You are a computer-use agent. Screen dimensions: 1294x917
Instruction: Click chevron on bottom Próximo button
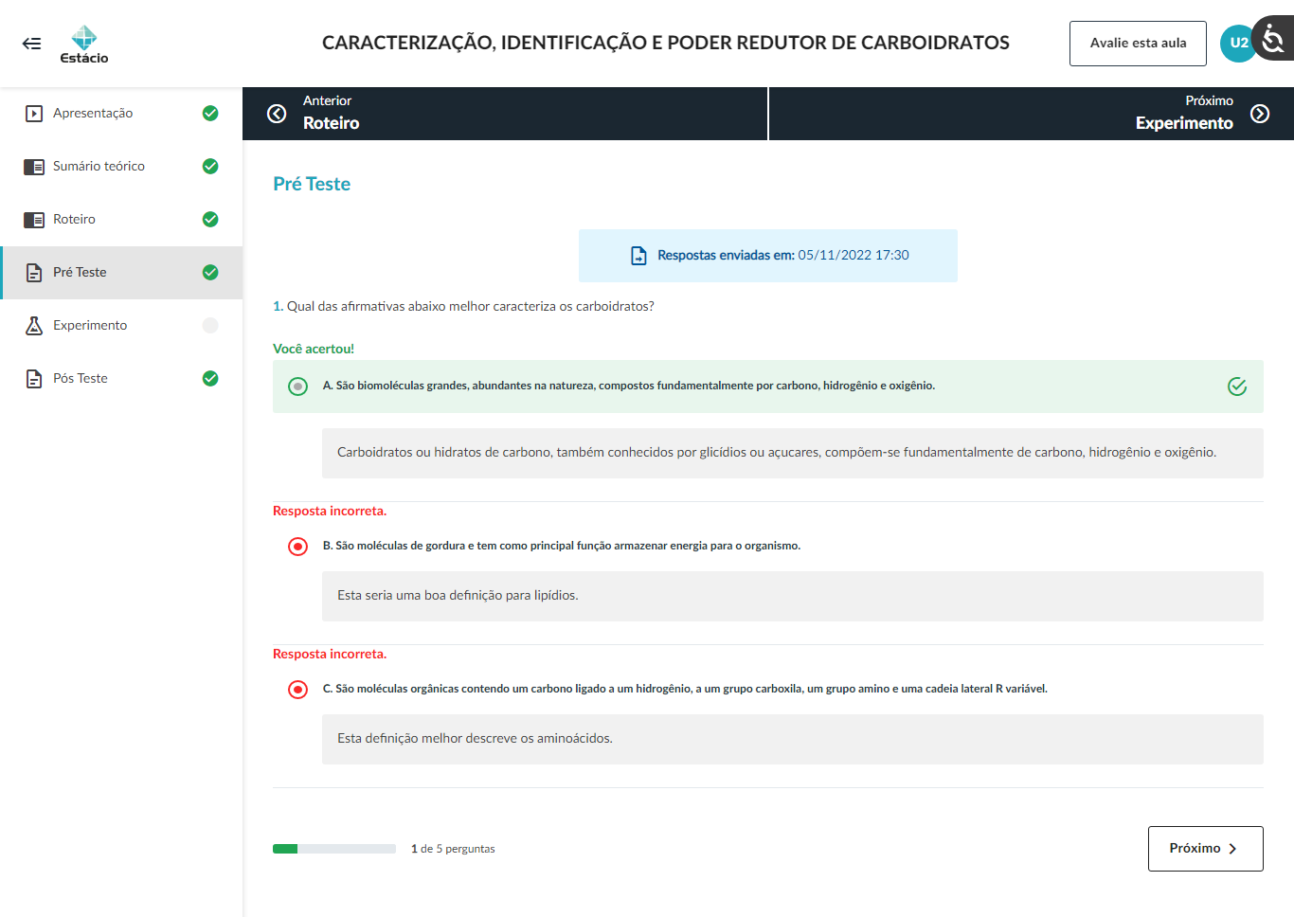[1232, 849]
